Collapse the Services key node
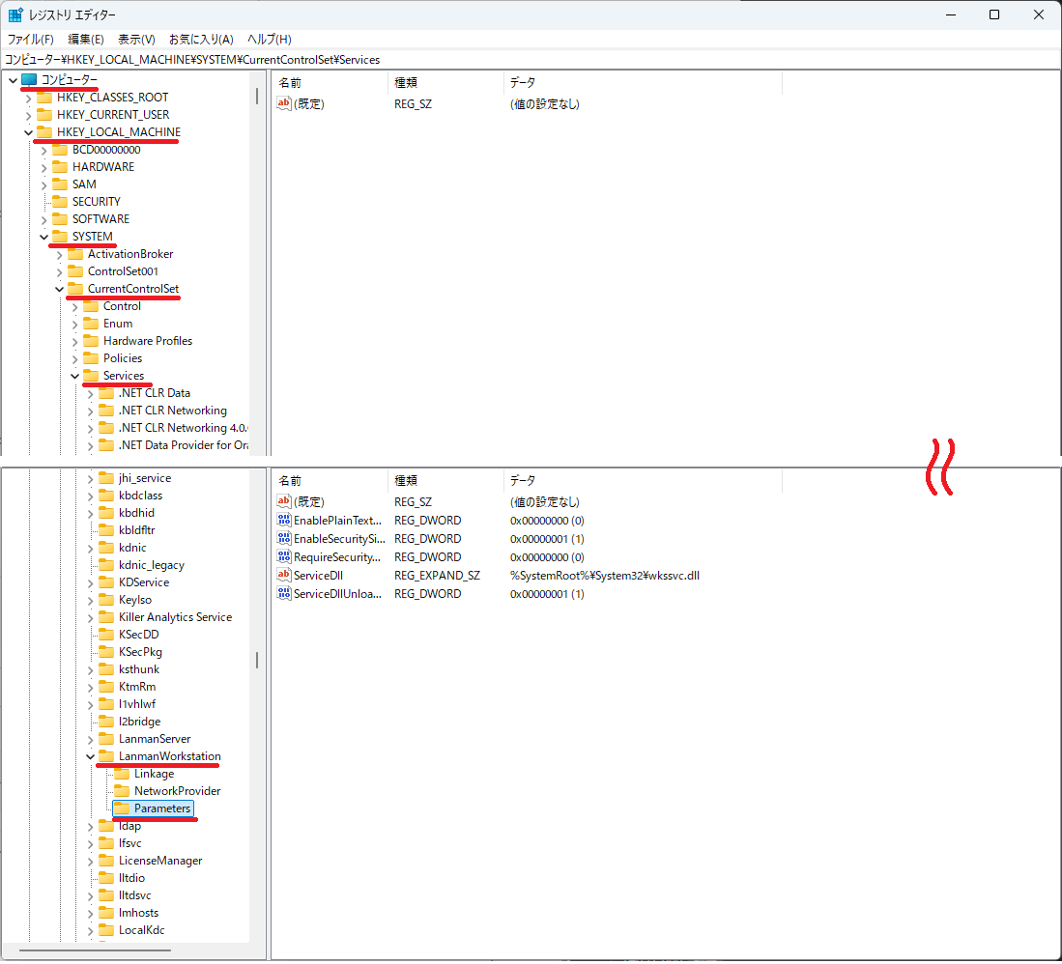The image size is (1062, 964). [74, 376]
